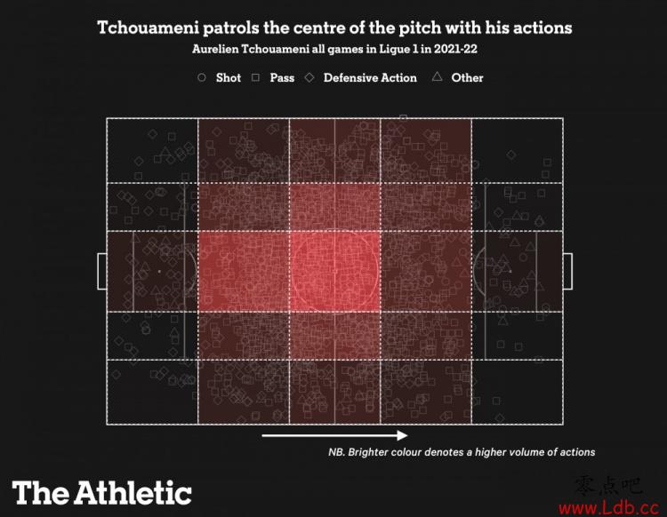Click The Athletic logo
This screenshot has height=517, width=667.
101,492
